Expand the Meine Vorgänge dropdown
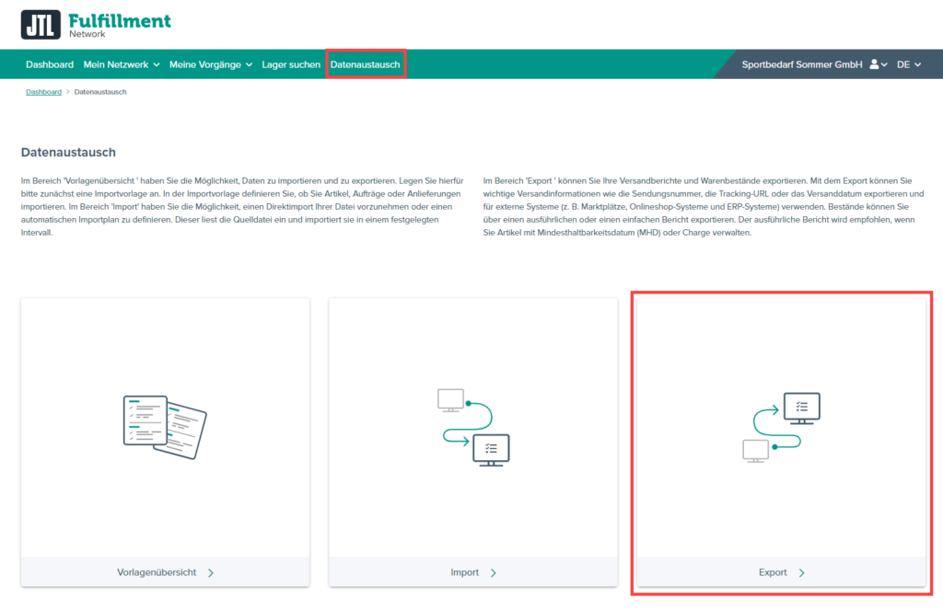The width and height of the screenshot is (943, 610). pyautogui.click(x=210, y=64)
